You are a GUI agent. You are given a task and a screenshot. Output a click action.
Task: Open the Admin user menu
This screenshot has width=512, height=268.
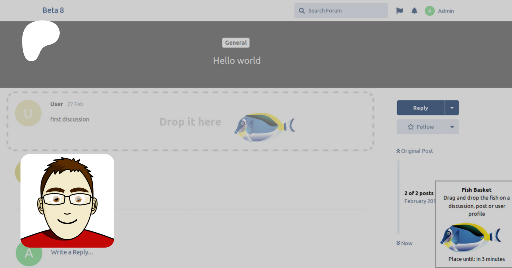click(446, 11)
